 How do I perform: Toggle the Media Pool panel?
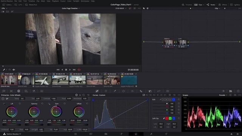31,5
